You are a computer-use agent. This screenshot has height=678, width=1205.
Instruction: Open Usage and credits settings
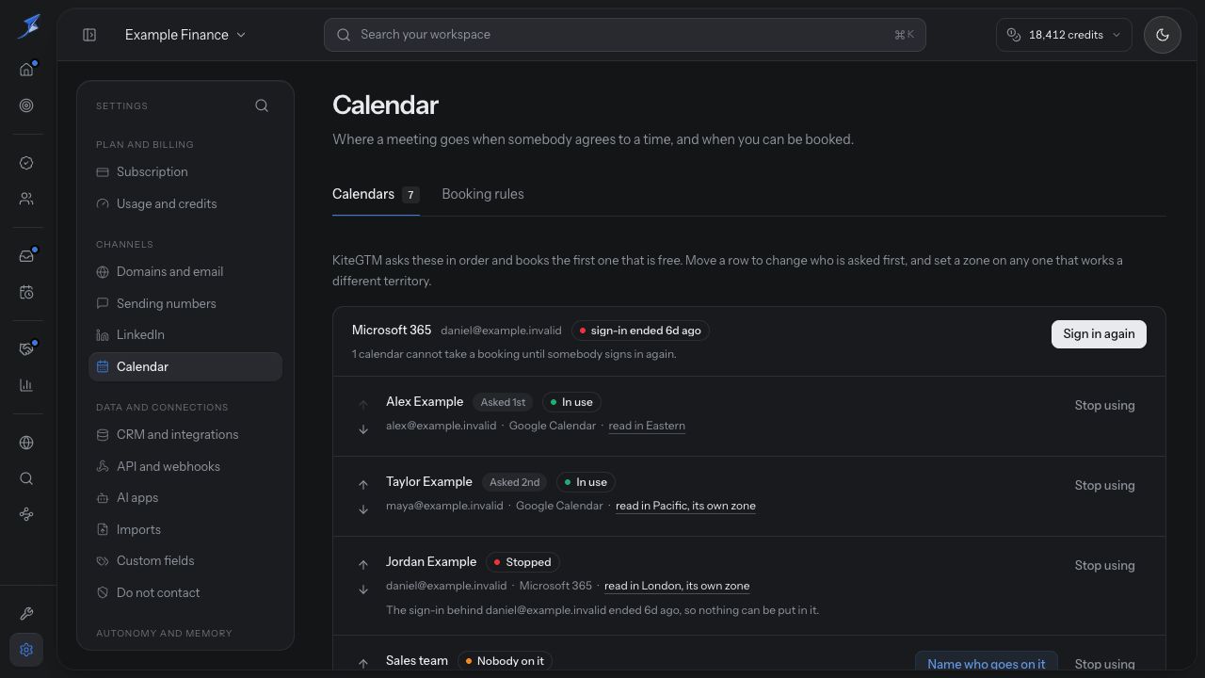pos(185,203)
